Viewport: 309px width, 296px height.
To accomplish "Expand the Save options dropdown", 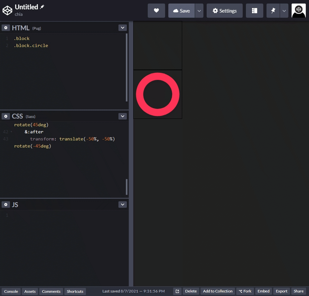I will [x=199, y=11].
